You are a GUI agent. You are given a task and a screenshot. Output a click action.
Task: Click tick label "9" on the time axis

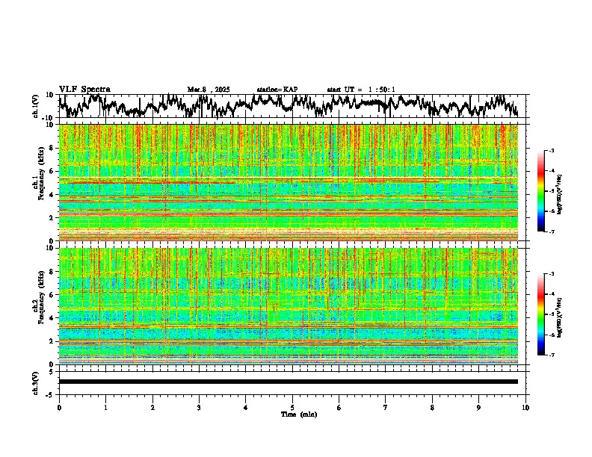pos(478,408)
